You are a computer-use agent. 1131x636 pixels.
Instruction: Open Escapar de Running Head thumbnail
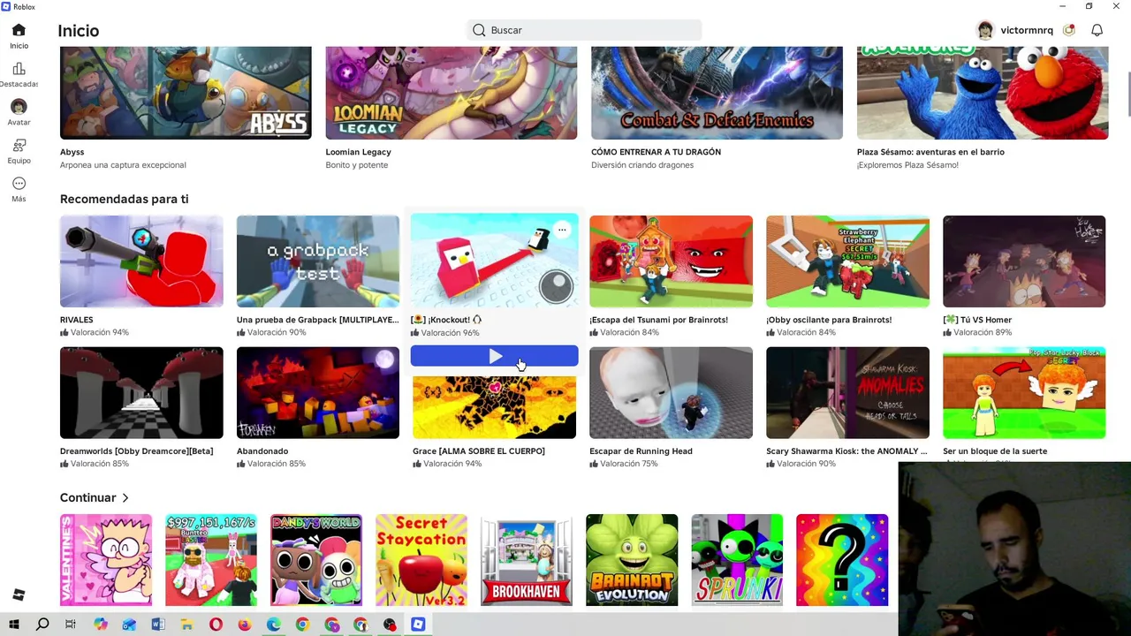[671, 393]
